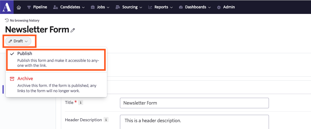Go to home via house icon
311x129 pixels.
(19, 7)
